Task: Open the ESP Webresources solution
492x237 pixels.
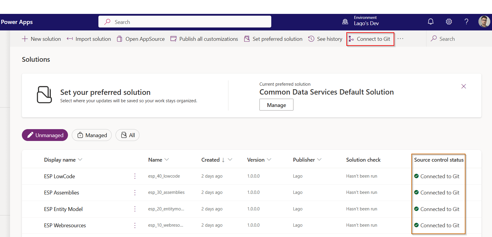Action: (x=65, y=225)
